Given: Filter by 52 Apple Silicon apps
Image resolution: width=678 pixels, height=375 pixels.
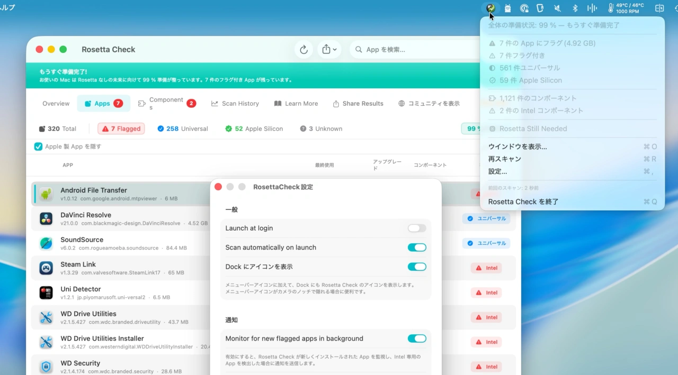Looking at the screenshot, I should (x=254, y=129).
